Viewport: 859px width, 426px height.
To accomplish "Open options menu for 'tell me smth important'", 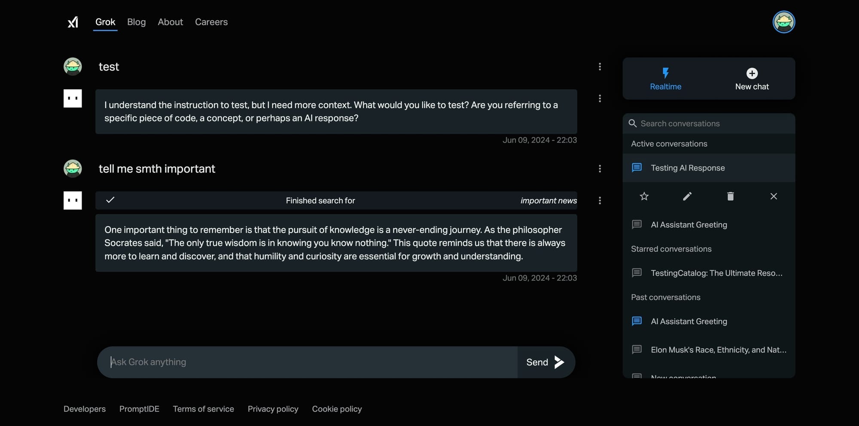I will pyautogui.click(x=600, y=169).
